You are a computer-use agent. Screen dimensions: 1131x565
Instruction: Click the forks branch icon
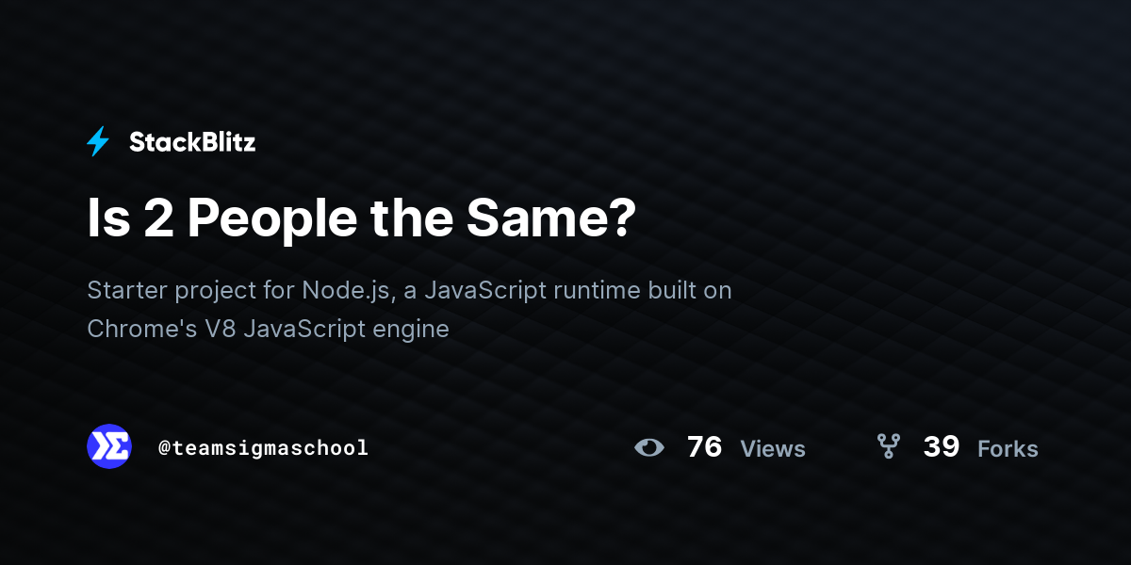click(x=888, y=447)
